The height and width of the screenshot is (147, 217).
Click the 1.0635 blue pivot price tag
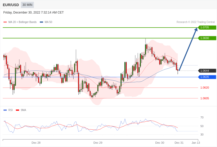click(x=207, y=77)
